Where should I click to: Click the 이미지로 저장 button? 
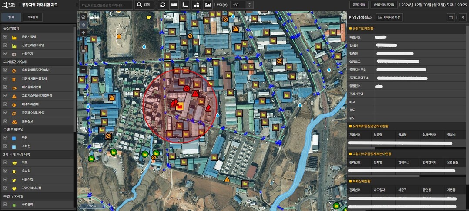coord(389,17)
